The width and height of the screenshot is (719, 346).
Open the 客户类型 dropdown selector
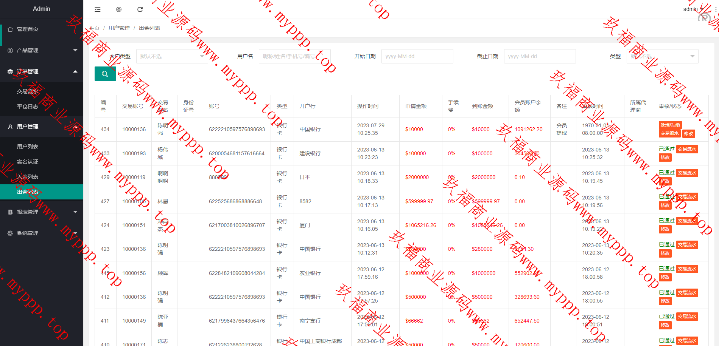pos(171,56)
